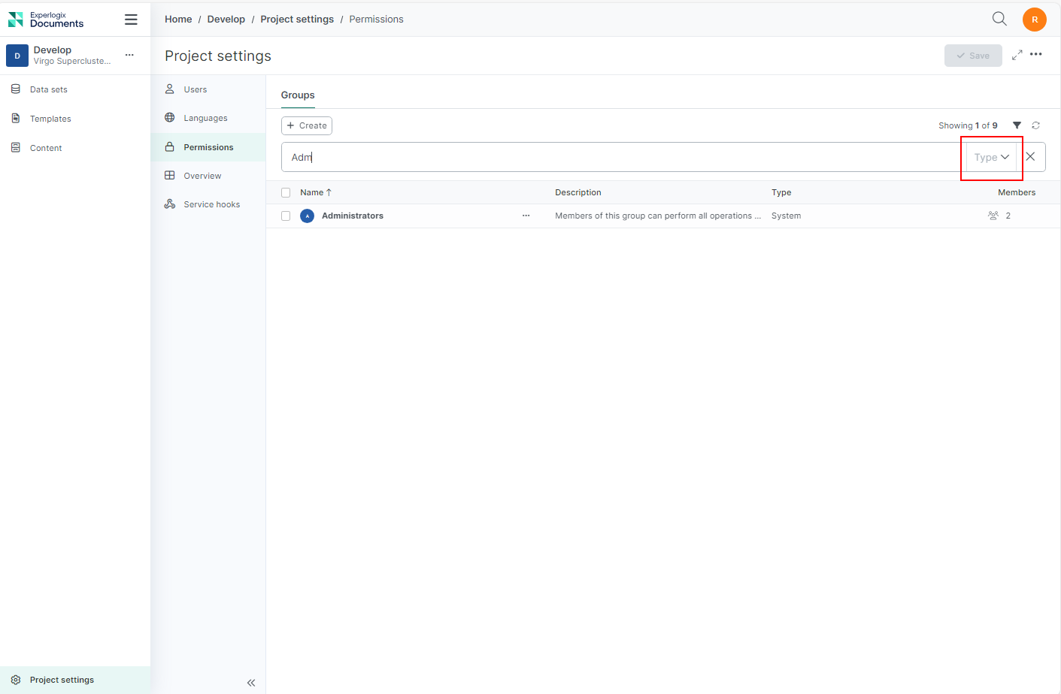This screenshot has height=694, width=1061.
Task: Click the Administrators description text
Action: [x=658, y=216]
